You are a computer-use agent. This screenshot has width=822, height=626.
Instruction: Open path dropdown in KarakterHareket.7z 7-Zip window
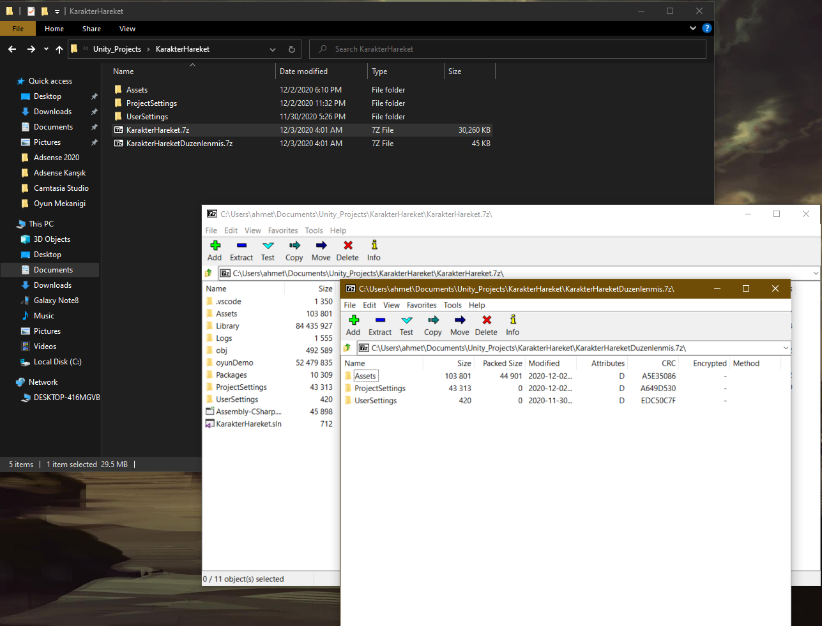pyautogui.click(x=816, y=273)
